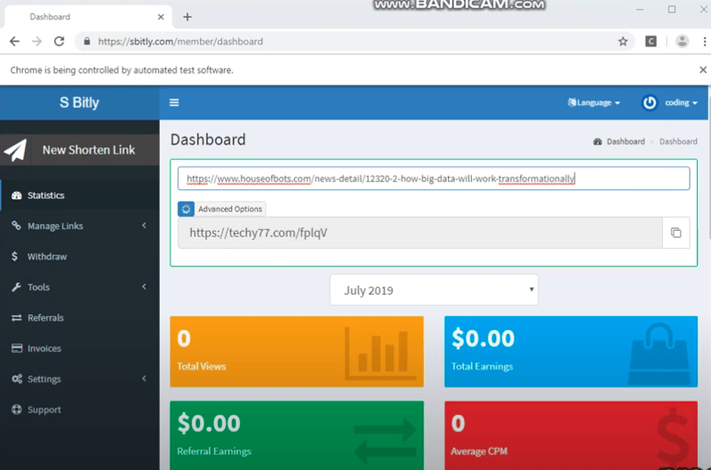Click the power icon beside coding
Image resolution: width=711 pixels, height=470 pixels.
point(650,102)
